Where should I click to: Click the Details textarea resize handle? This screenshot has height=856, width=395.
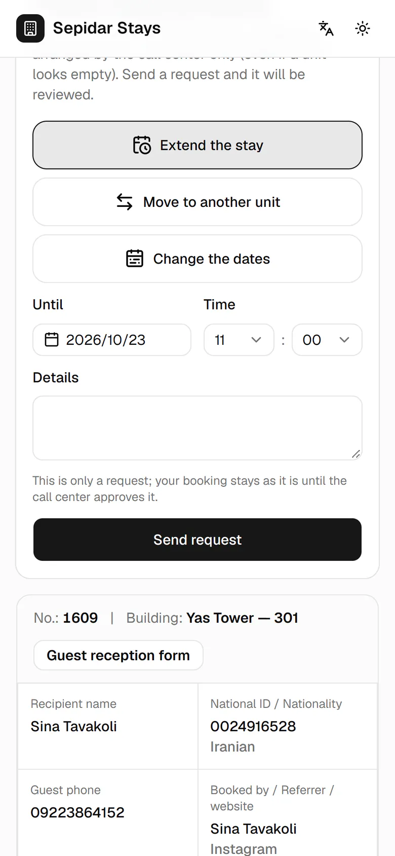click(x=356, y=454)
